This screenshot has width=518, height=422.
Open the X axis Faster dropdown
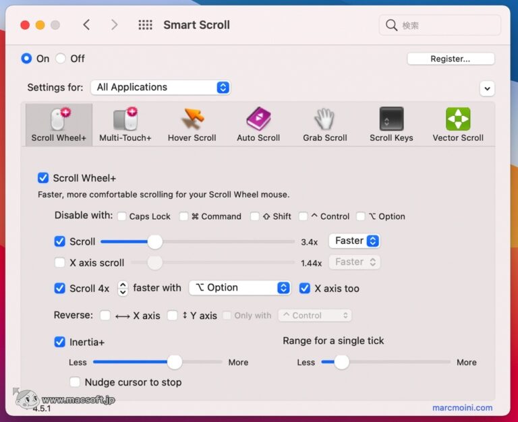pos(355,262)
